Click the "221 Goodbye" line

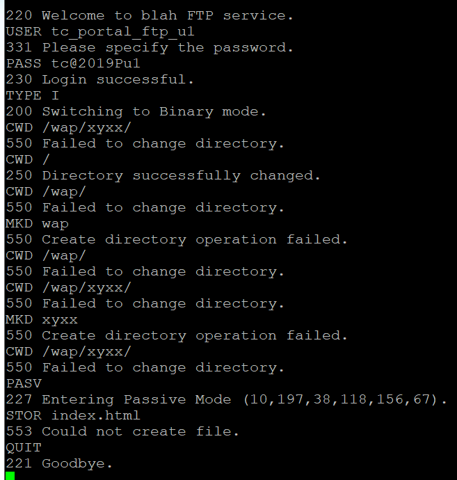pyautogui.click(x=59, y=463)
